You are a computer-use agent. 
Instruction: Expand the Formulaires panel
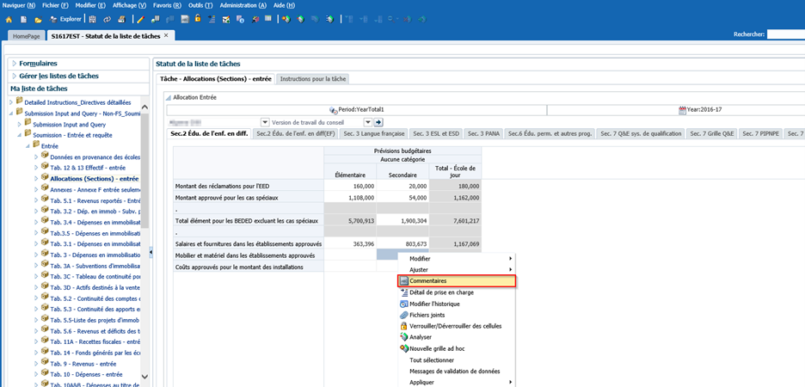coord(38,64)
